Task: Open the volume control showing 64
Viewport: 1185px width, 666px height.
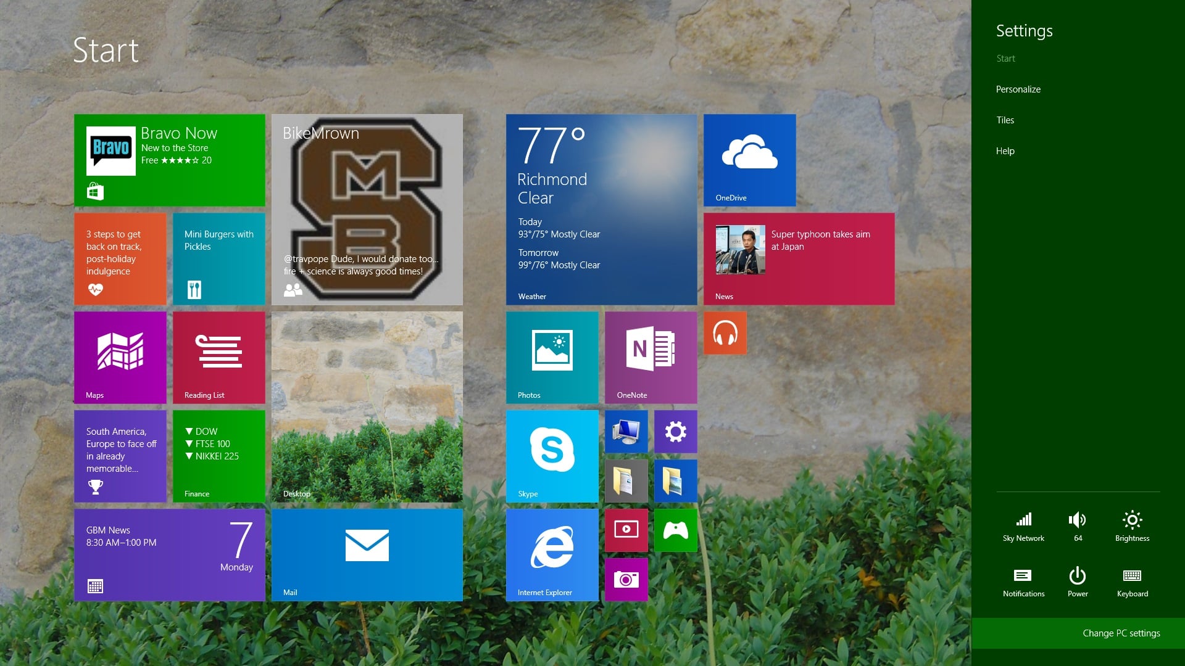Action: click(1078, 525)
